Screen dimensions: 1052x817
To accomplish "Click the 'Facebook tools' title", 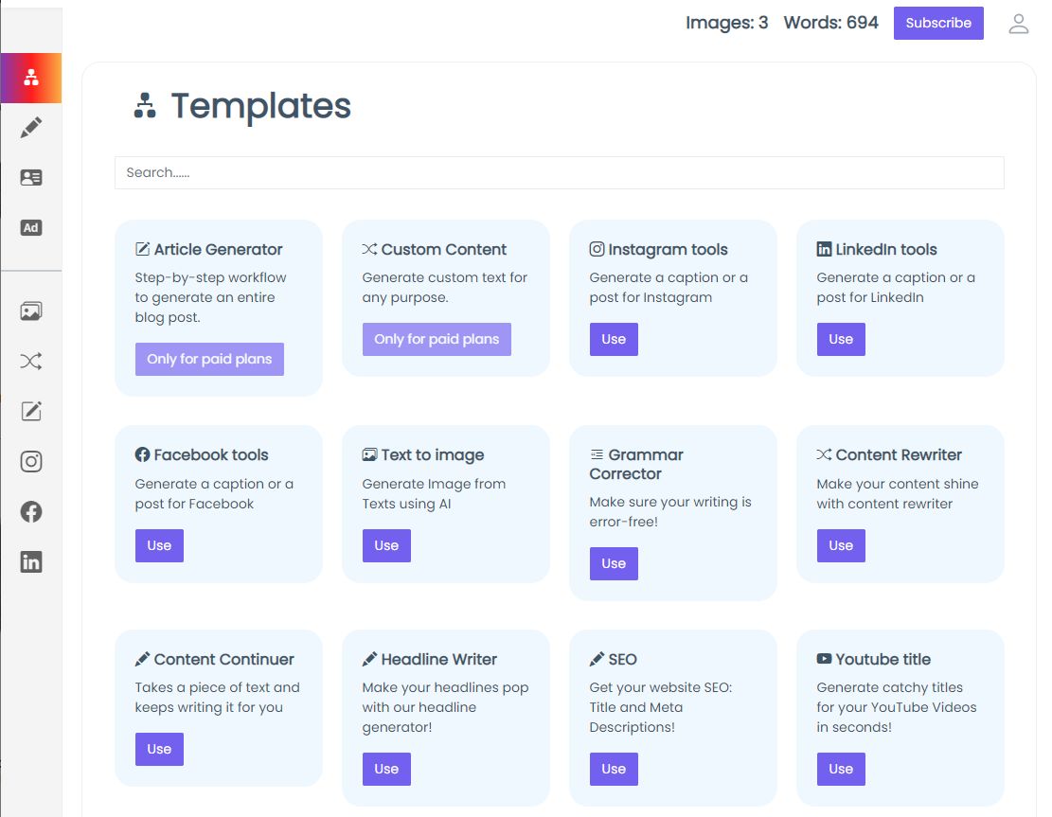I will (210, 454).
